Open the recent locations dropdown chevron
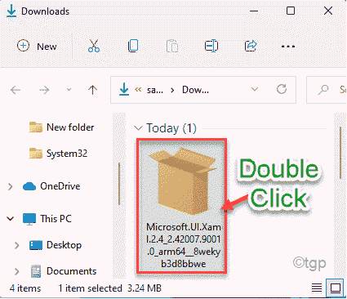This screenshot has width=347, height=299. tap(69, 90)
